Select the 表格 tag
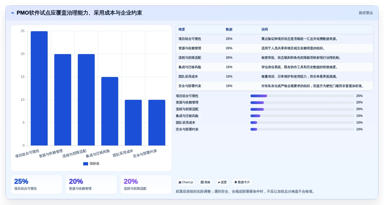Viewport: 384px width, 205px height. (205, 182)
